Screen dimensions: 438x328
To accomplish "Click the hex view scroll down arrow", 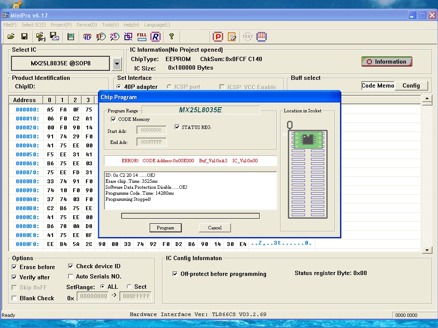I will [427, 250].
